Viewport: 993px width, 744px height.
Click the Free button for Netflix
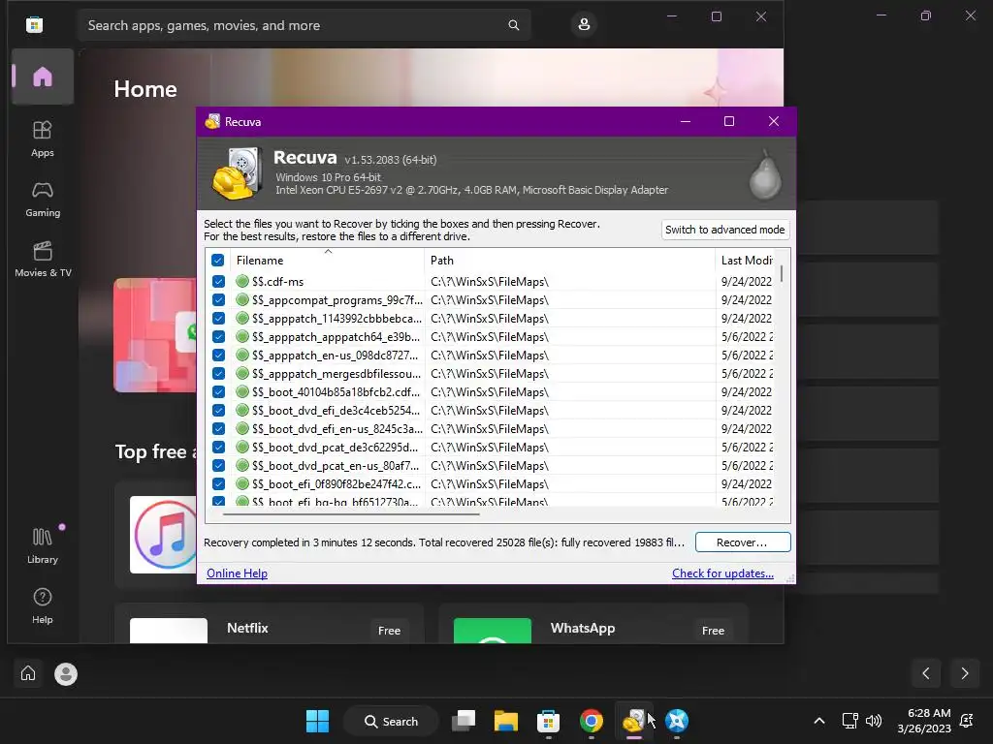(x=389, y=630)
